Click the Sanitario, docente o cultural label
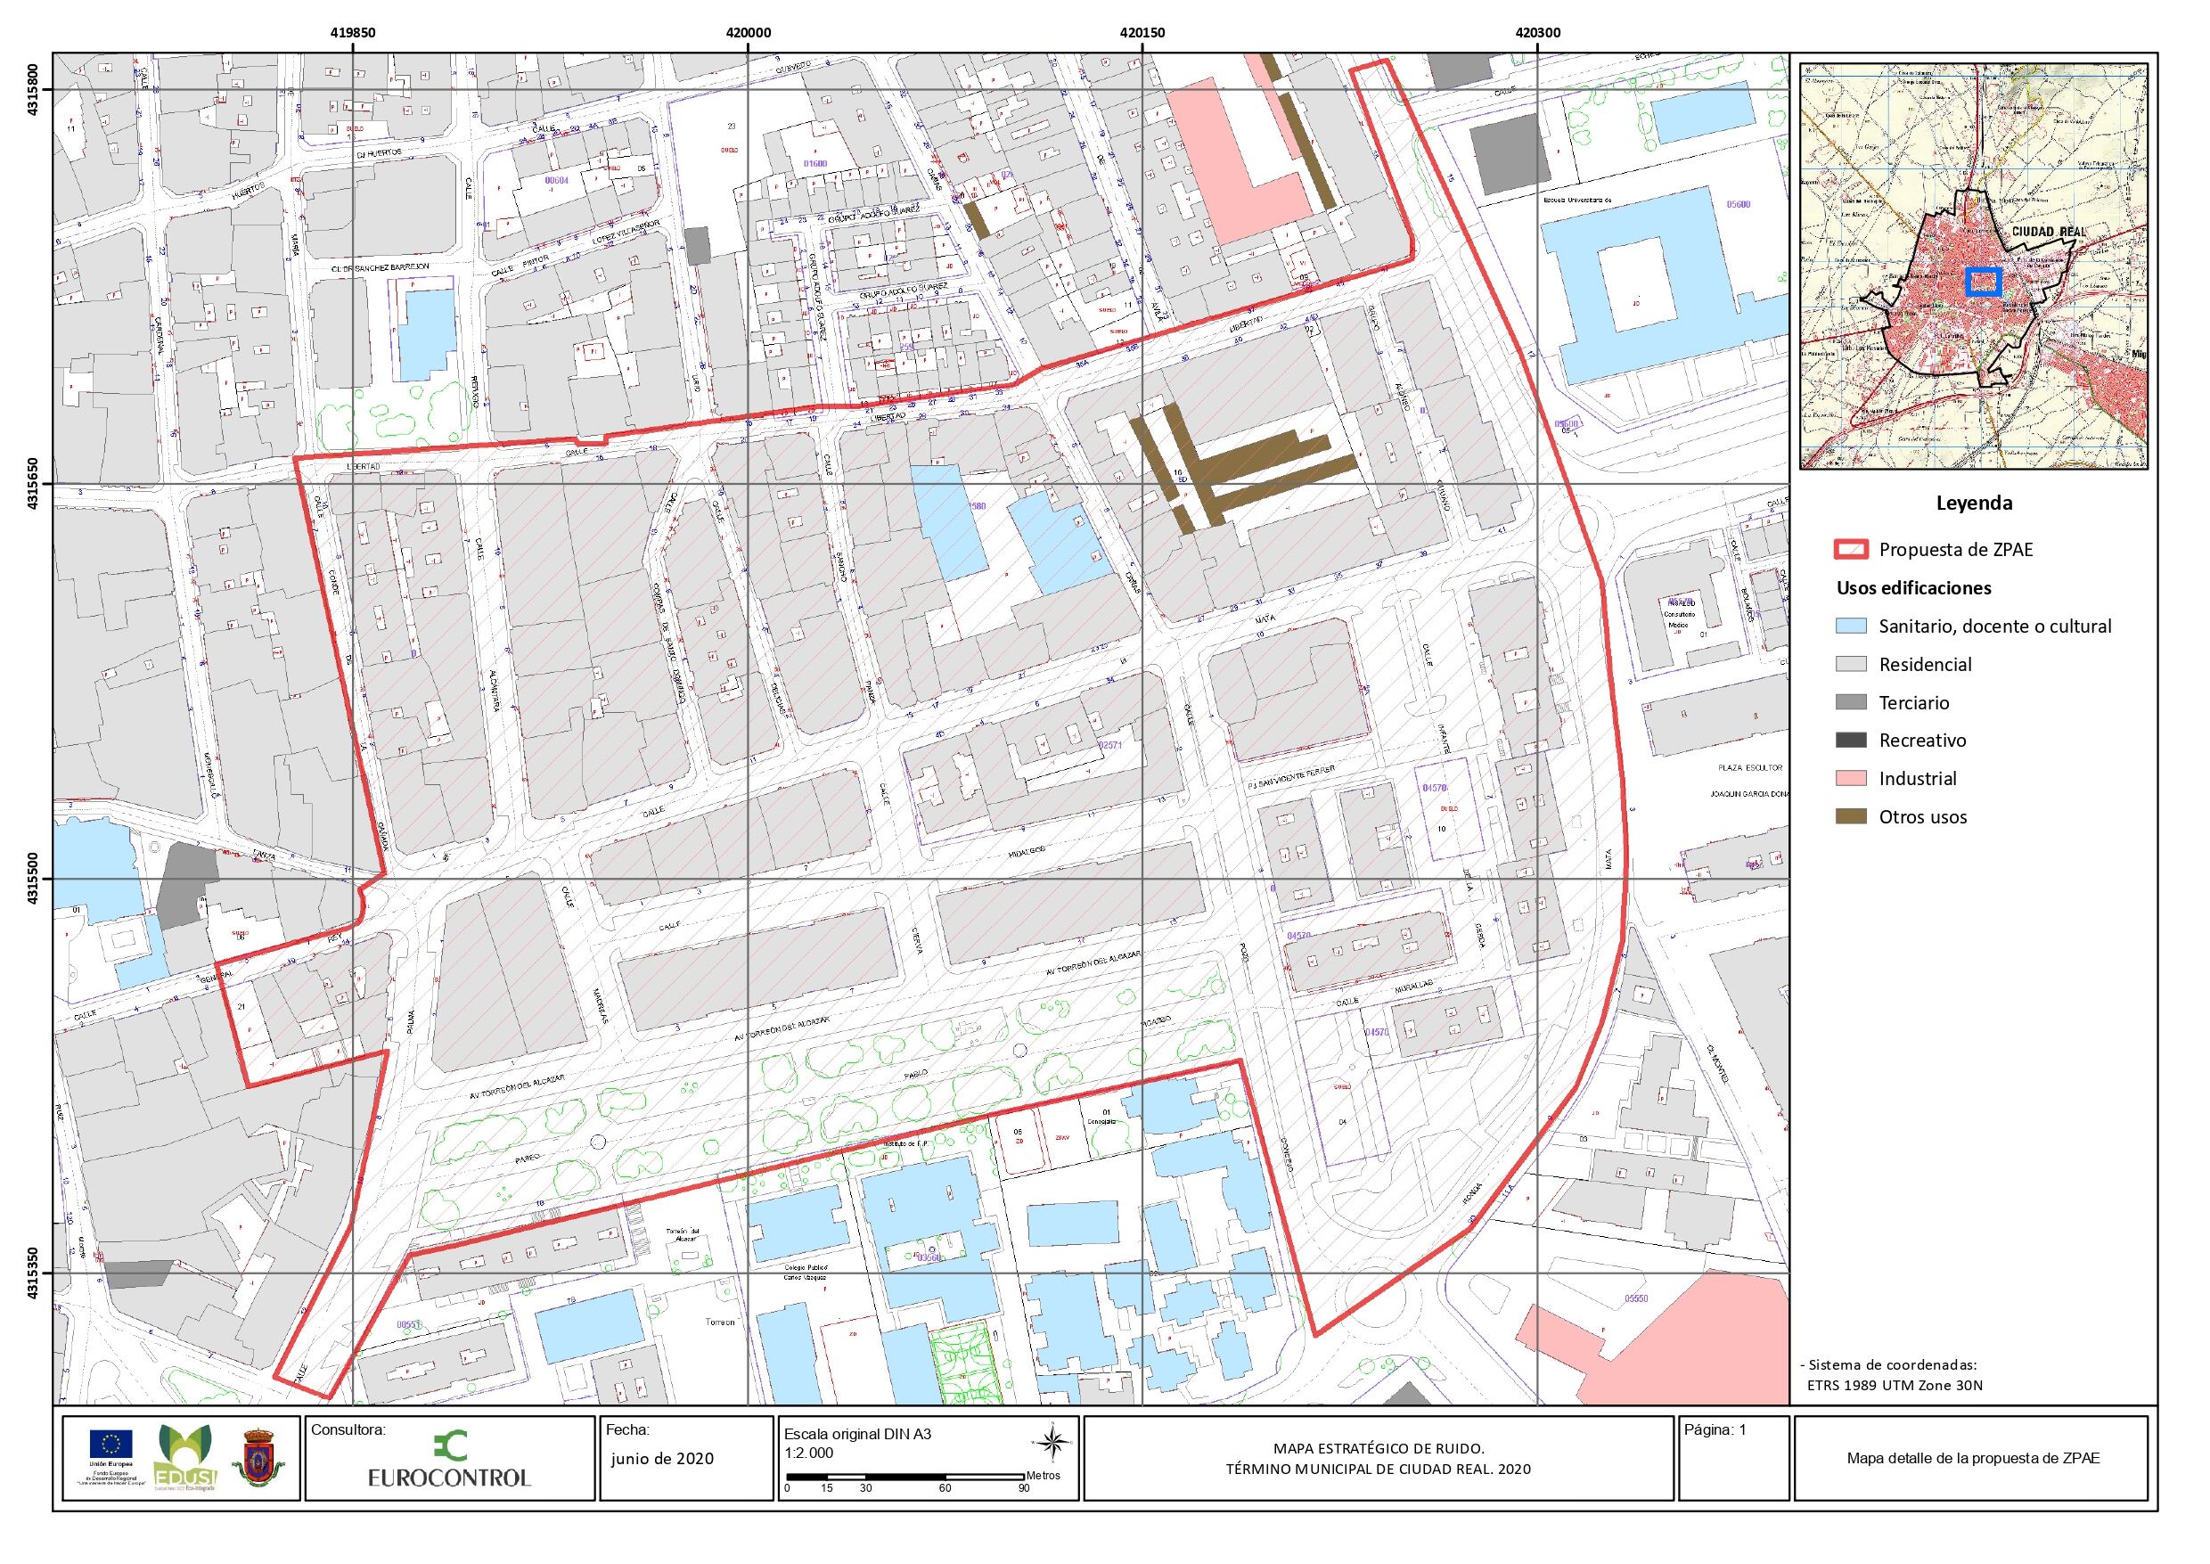This screenshot has height=1564, width=2210. pos(1995,626)
